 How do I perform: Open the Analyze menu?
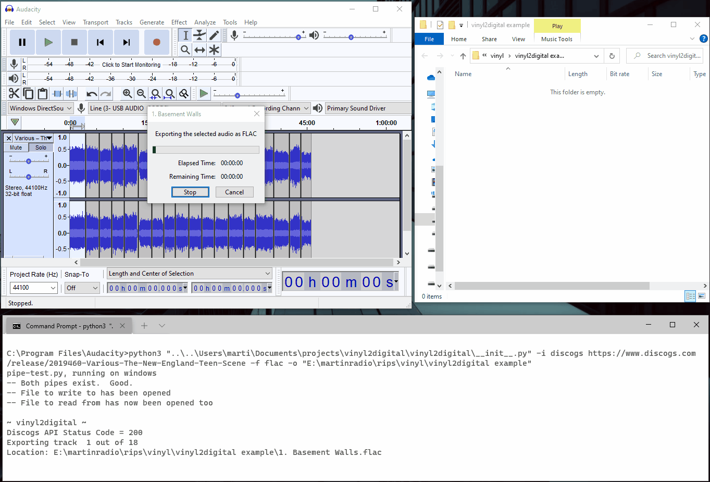tap(205, 22)
